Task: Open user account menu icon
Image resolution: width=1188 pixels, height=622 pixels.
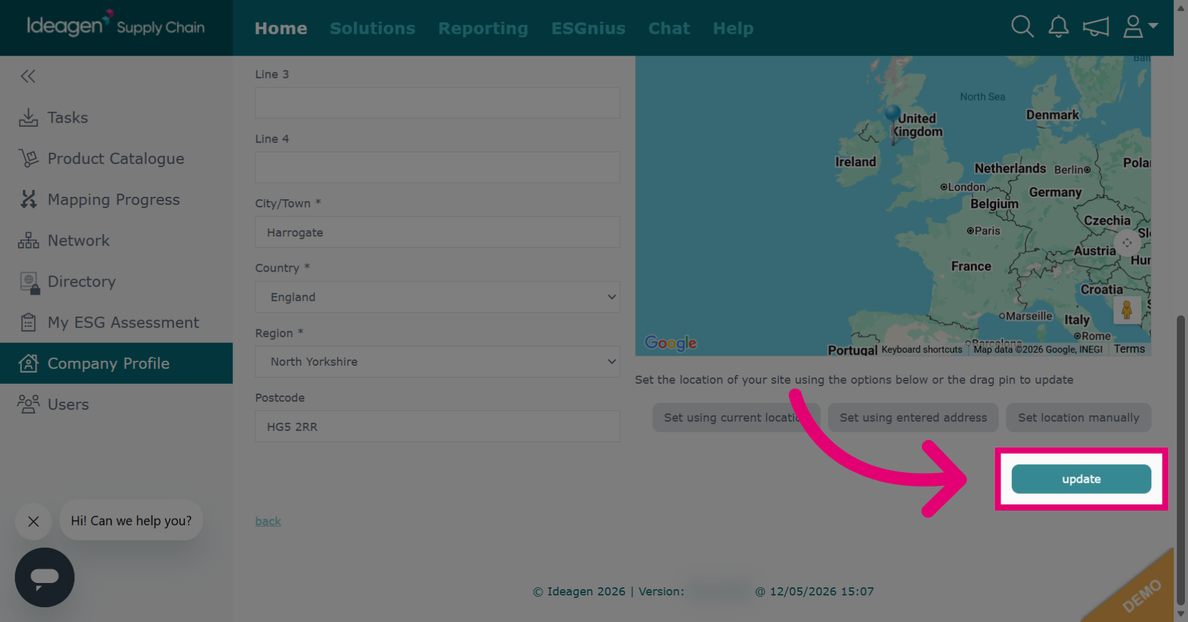Action: coord(1140,27)
